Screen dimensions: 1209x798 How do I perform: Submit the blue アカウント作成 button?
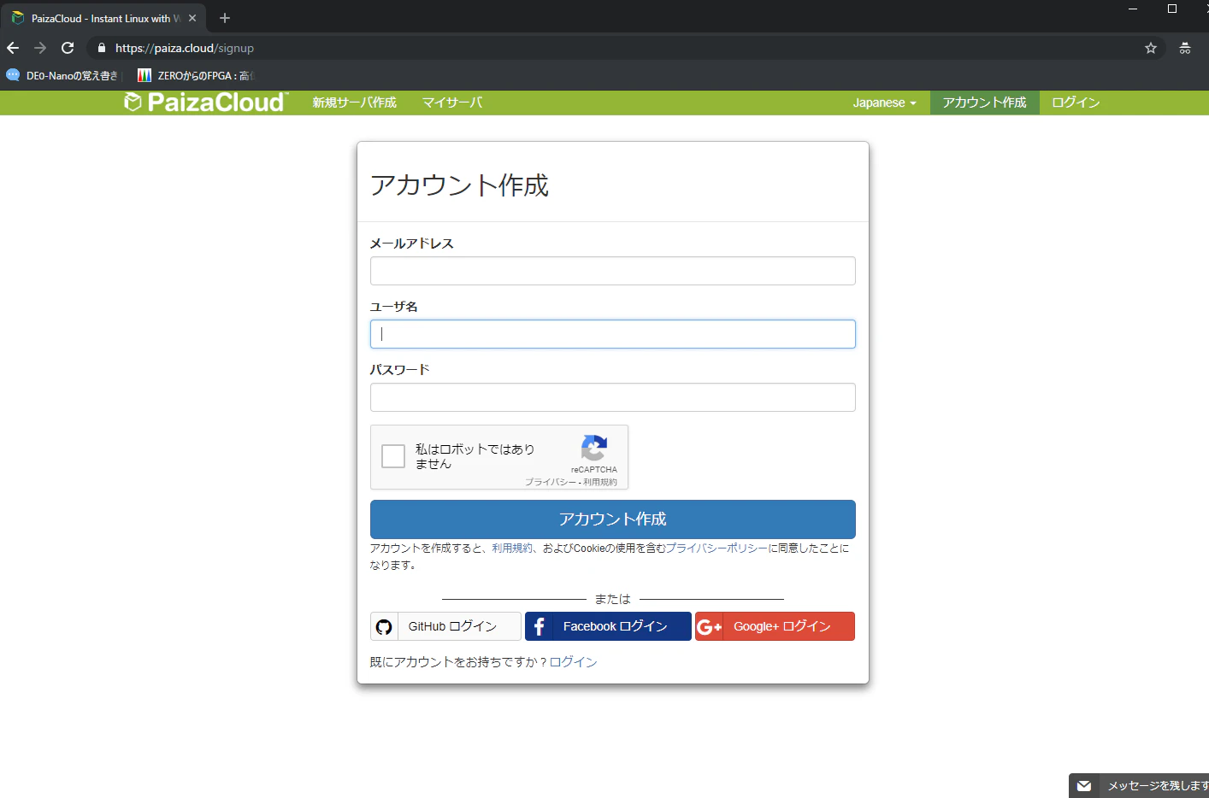613,519
